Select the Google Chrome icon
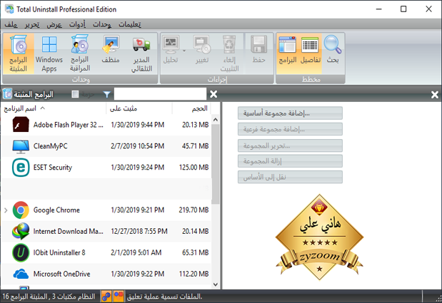This screenshot has width=442, height=303. pyautogui.click(x=21, y=210)
